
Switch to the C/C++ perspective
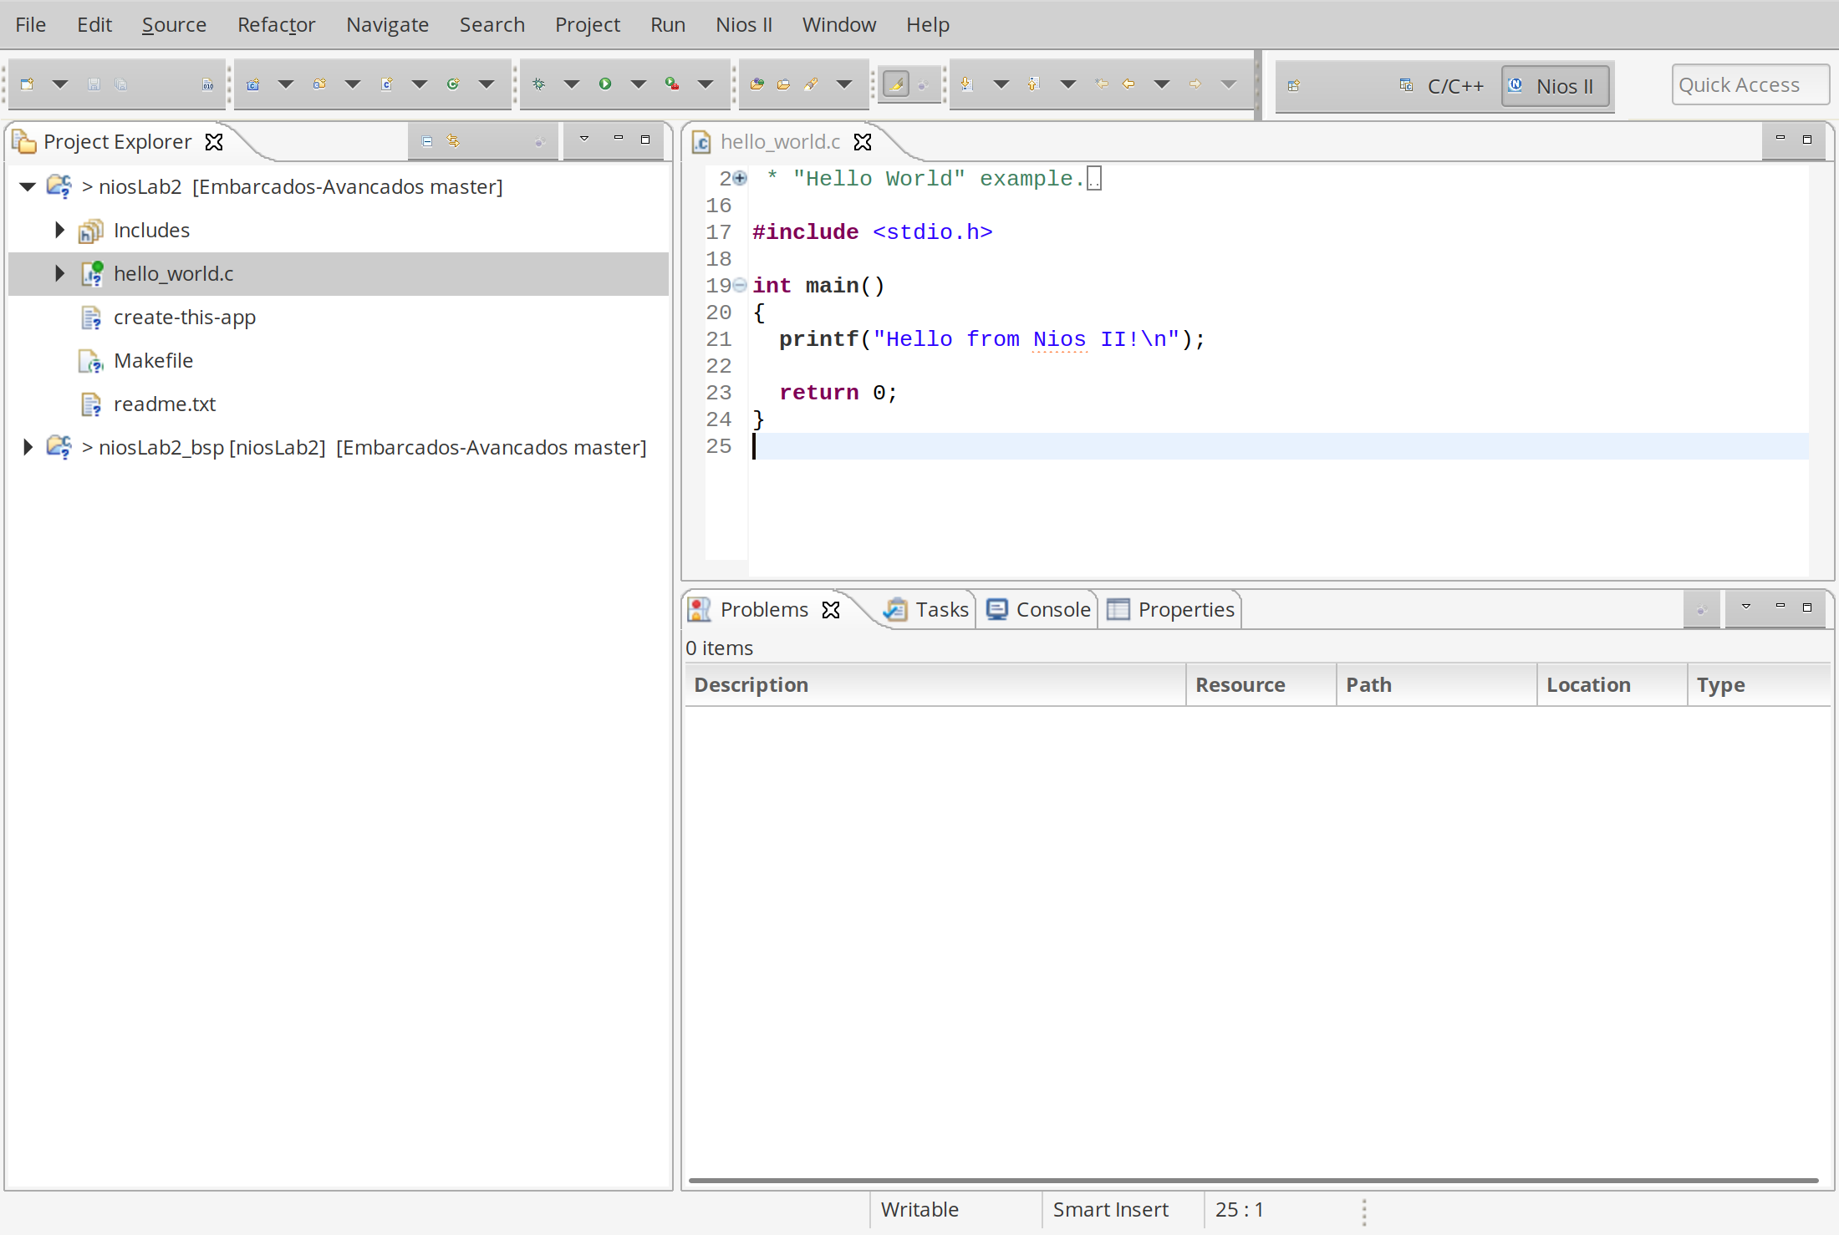click(1442, 86)
